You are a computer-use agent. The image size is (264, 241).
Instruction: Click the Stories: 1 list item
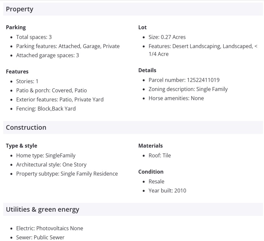[27, 81]
